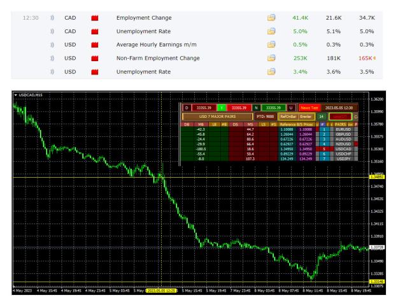This screenshot has height=307, width=398.
Task: Click the 253K actual value
Action: (x=301, y=58)
